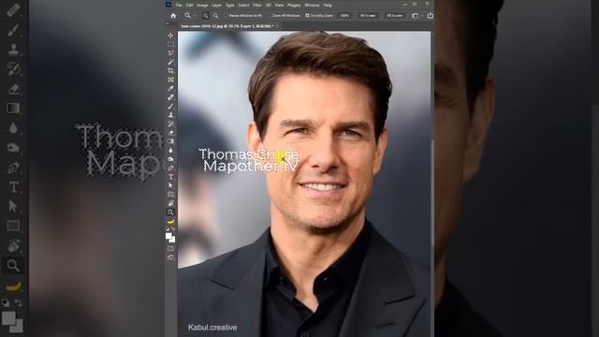Select the Eraser tool

pyautogui.click(x=170, y=133)
